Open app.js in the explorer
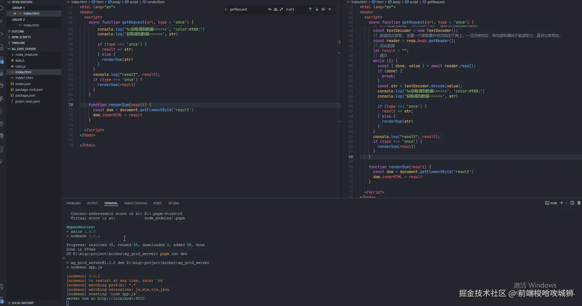The width and height of the screenshot is (582, 306). pyautogui.click(x=20, y=60)
